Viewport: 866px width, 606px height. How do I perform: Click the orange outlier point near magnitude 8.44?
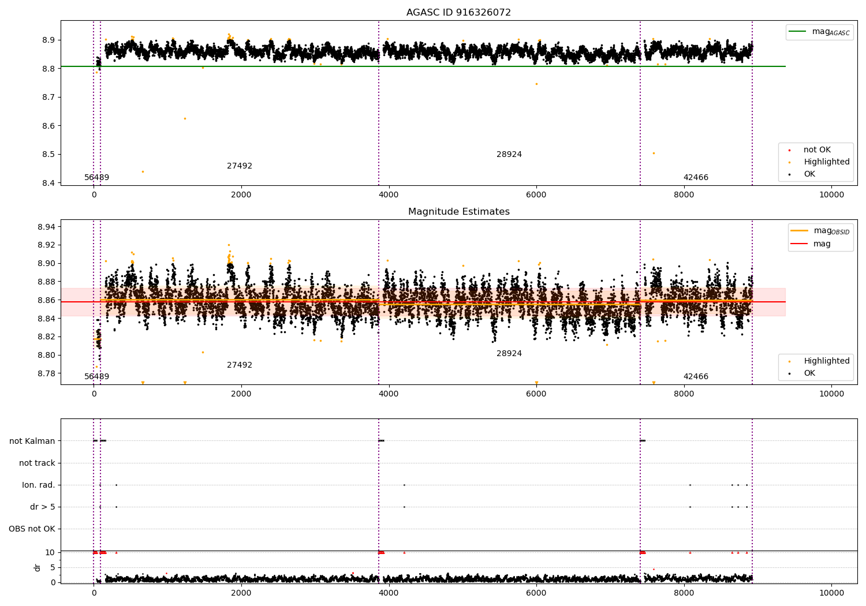pyautogui.click(x=143, y=171)
